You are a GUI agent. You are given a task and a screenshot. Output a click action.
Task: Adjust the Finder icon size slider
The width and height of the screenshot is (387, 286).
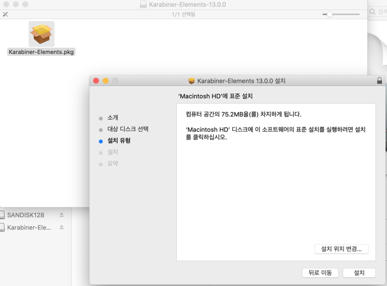[341, 14]
